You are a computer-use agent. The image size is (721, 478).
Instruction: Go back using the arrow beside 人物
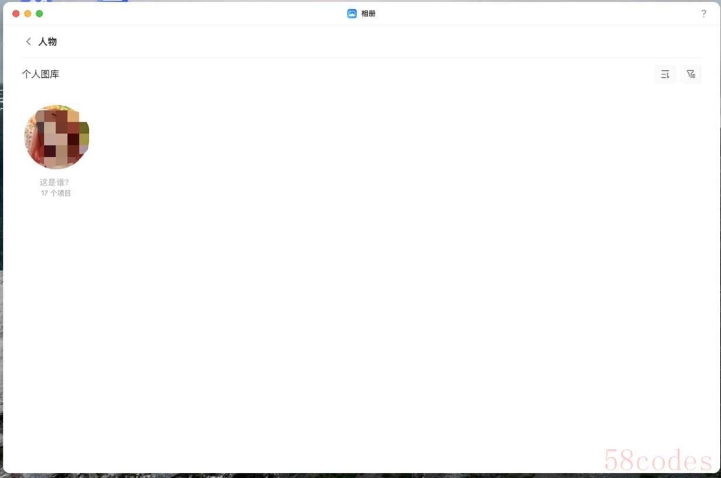pos(28,42)
